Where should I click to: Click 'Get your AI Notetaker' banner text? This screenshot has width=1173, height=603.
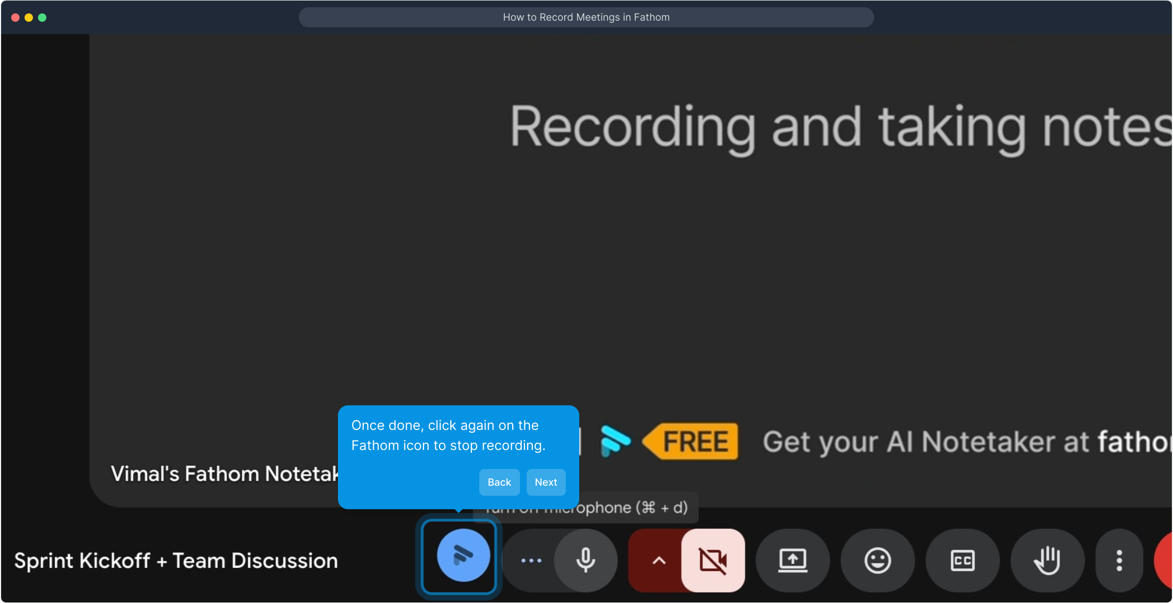point(968,442)
